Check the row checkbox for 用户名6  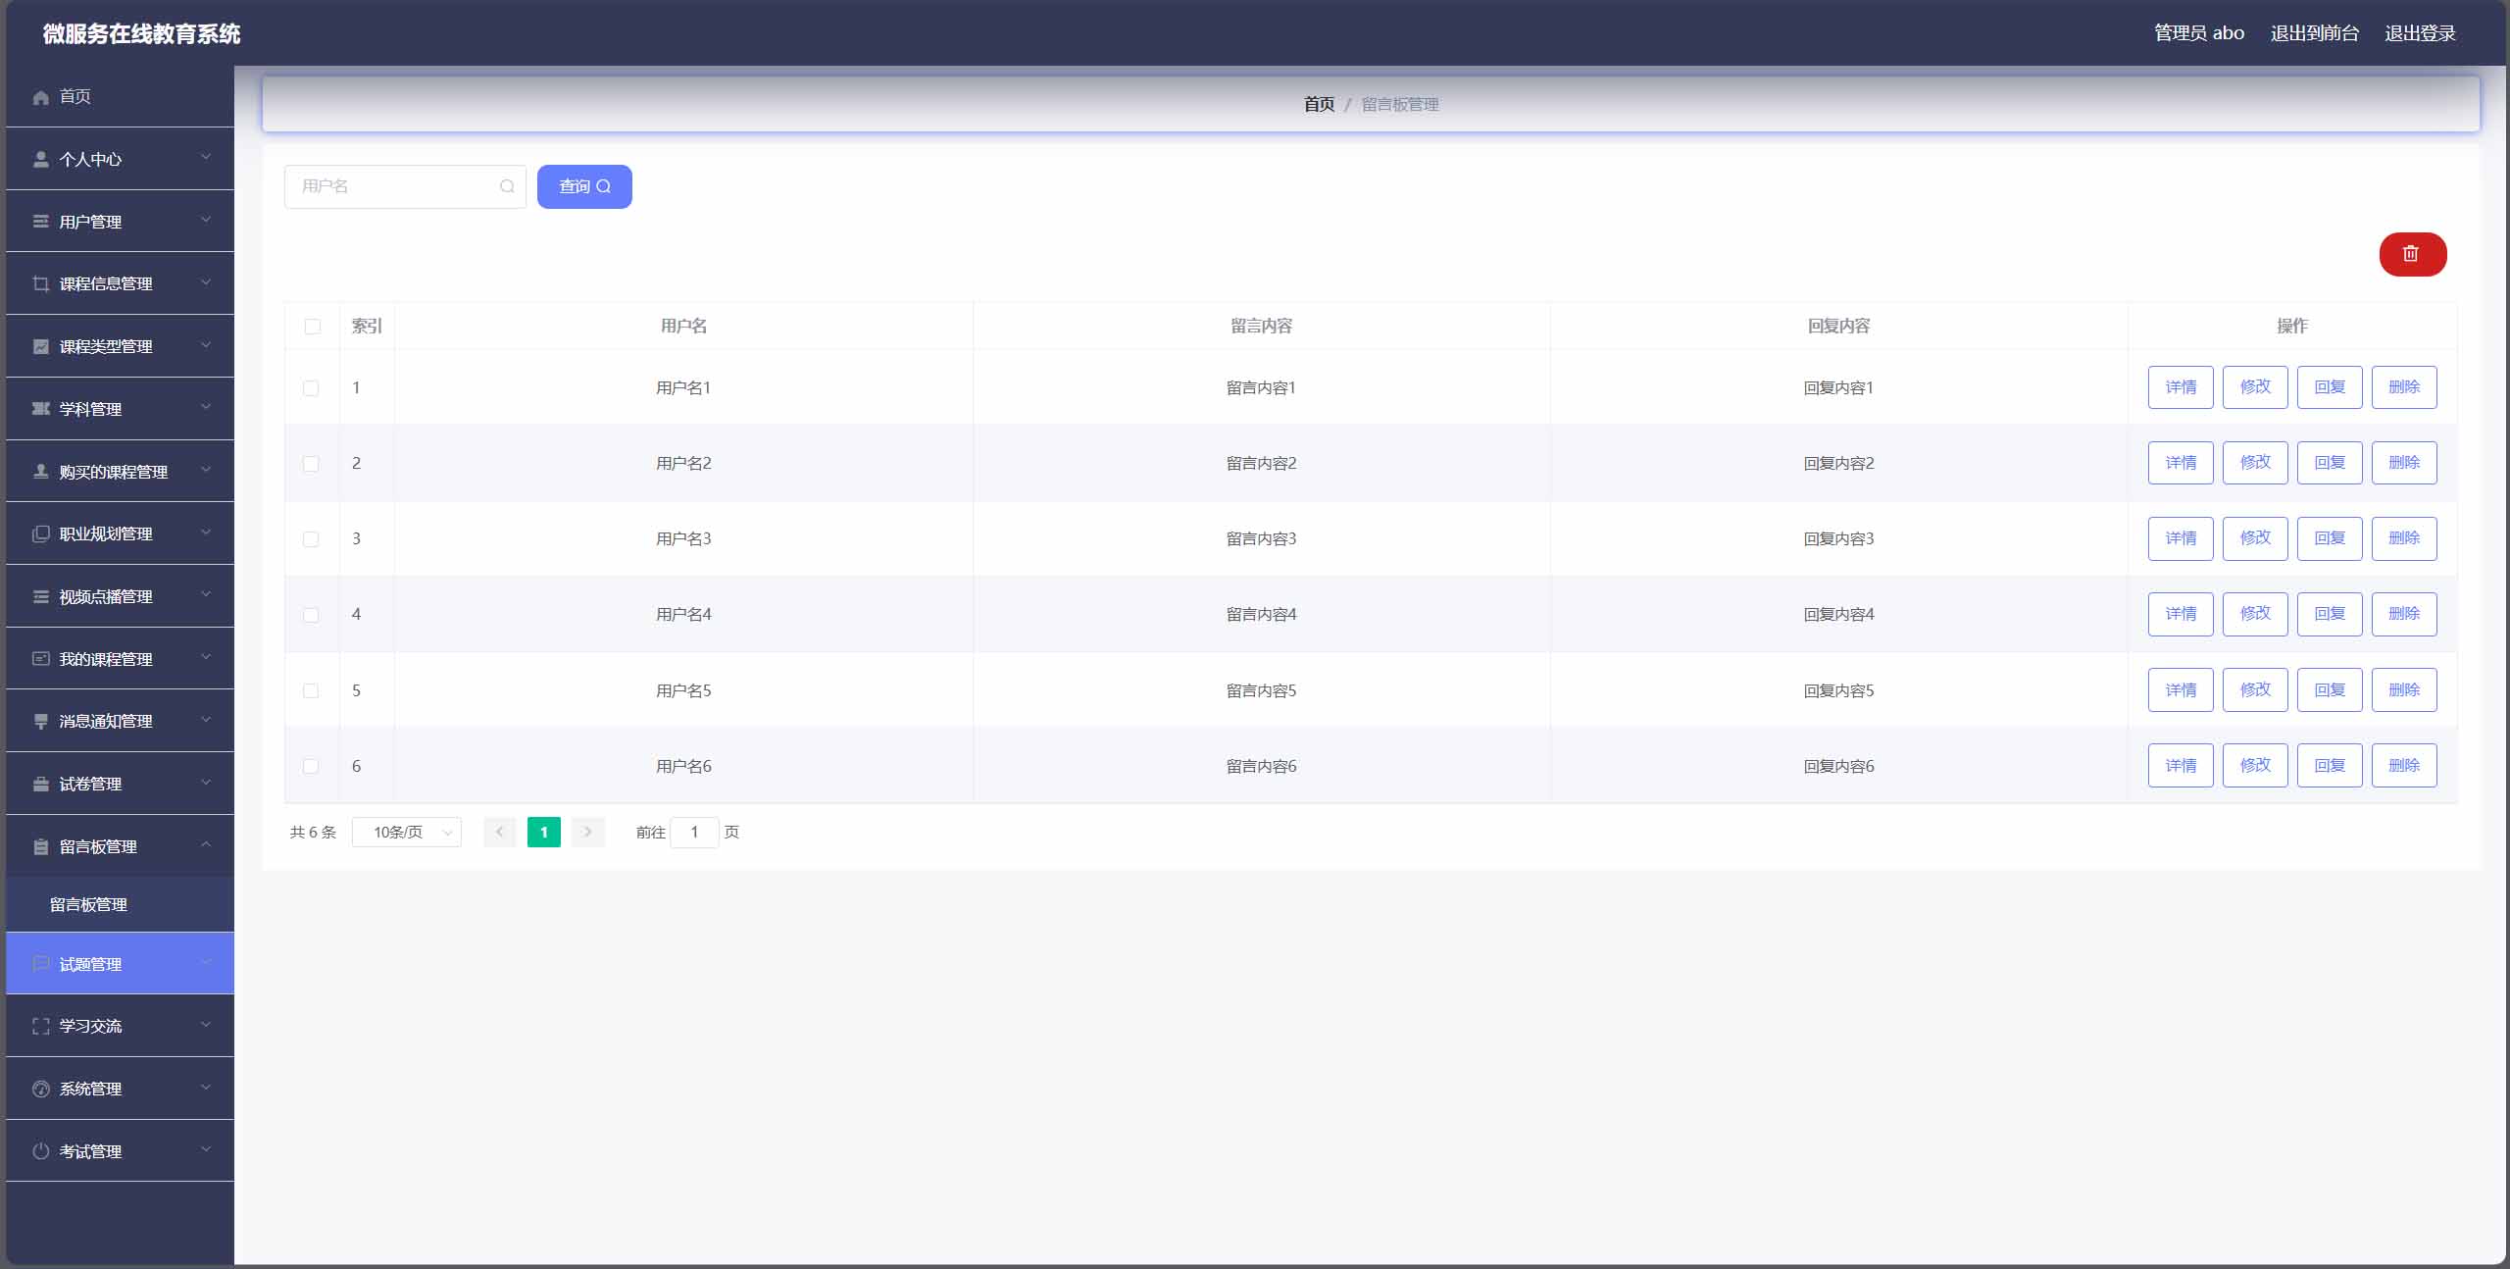(311, 766)
